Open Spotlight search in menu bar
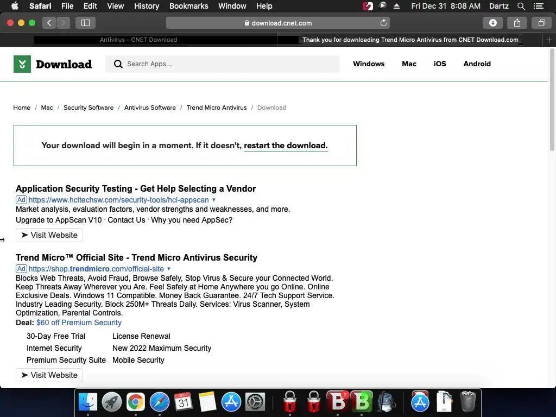Screen dimensions: 556x417 click(521, 6)
